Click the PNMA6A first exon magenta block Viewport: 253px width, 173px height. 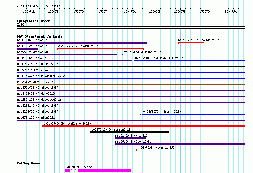(67, 170)
